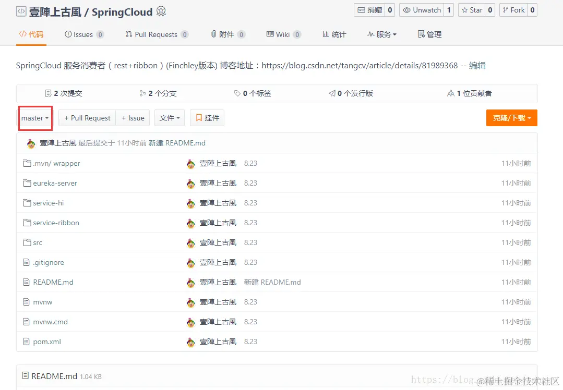
Task: Click the folder icon for service-hi
Action: [x=27, y=203]
